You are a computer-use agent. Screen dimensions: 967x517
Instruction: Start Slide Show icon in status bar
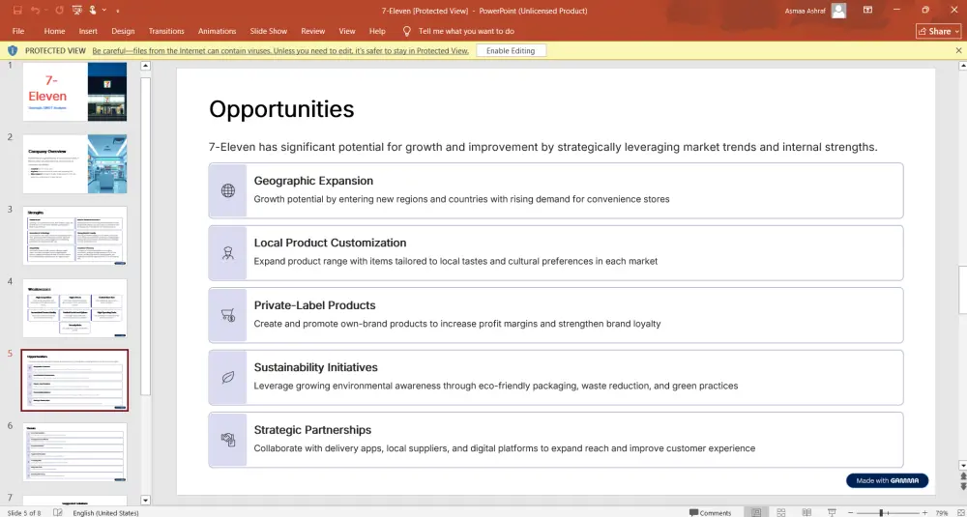[x=833, y=513]
